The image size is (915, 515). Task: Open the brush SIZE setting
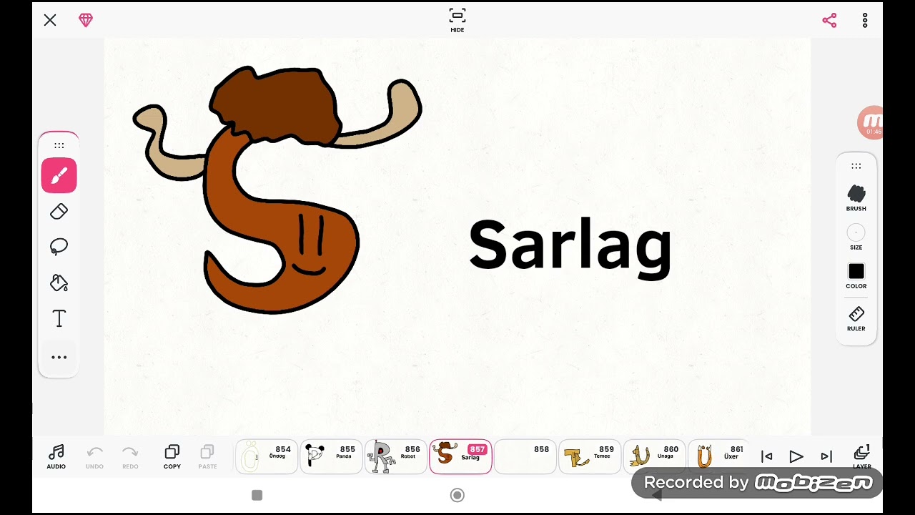click(x=856, y=237)
